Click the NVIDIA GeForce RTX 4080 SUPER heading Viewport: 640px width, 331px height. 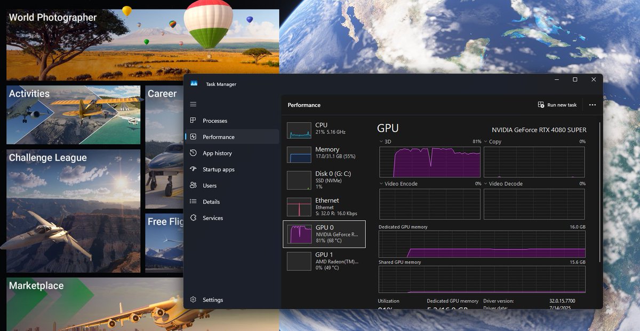pos(539,130)
